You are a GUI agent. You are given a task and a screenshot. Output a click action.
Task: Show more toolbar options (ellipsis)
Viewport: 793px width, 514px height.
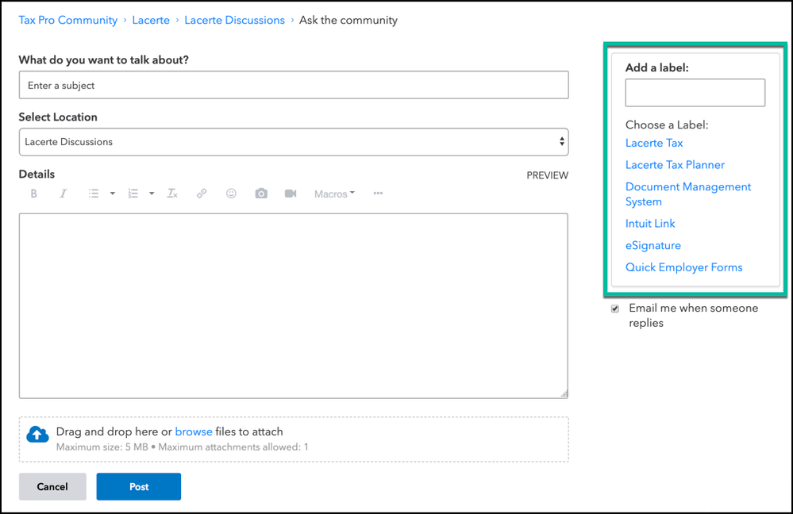[x=378, y=194]
